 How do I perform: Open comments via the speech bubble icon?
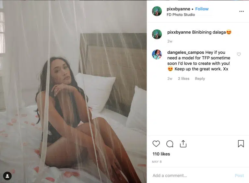pos(170,144)
